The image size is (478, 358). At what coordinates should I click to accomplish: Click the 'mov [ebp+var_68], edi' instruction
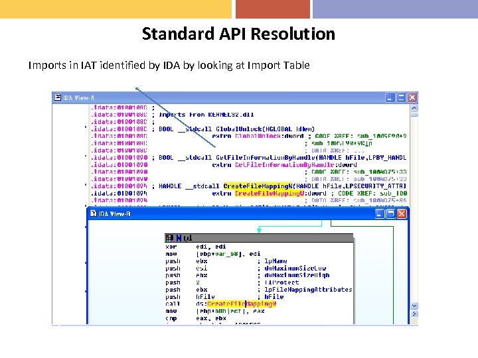[213, 254]
